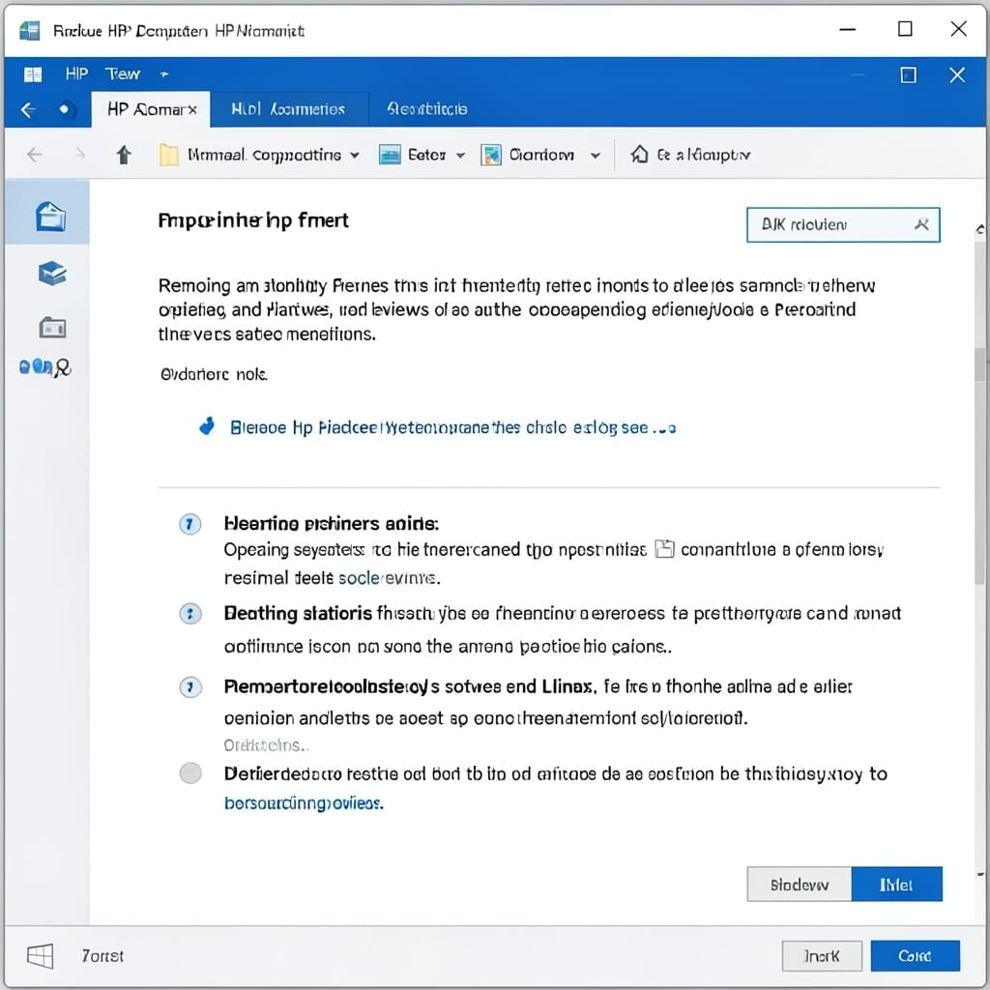Select the grey 'Derfierdedocro' radio option

[190, 772]
